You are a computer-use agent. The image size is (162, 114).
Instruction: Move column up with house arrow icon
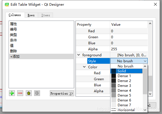pyautogui.click(x=29, y=93)
